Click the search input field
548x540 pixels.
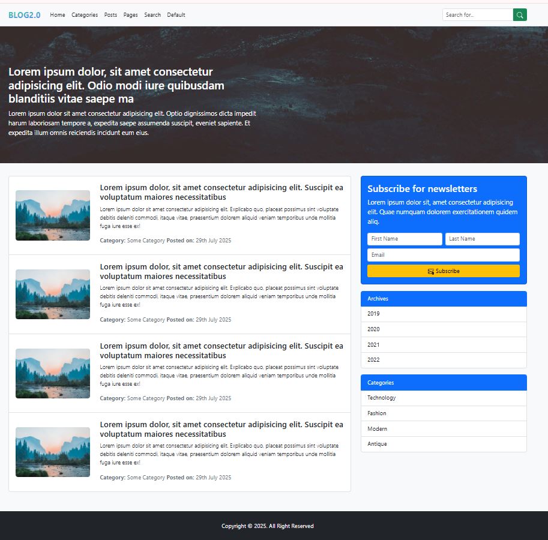point(477,14)
